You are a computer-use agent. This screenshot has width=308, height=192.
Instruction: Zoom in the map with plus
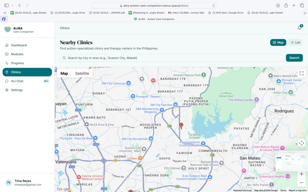302,174
